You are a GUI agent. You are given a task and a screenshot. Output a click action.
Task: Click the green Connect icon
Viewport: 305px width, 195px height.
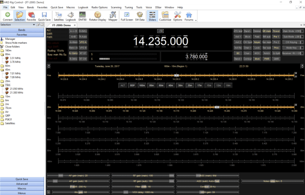pos(7,16)
